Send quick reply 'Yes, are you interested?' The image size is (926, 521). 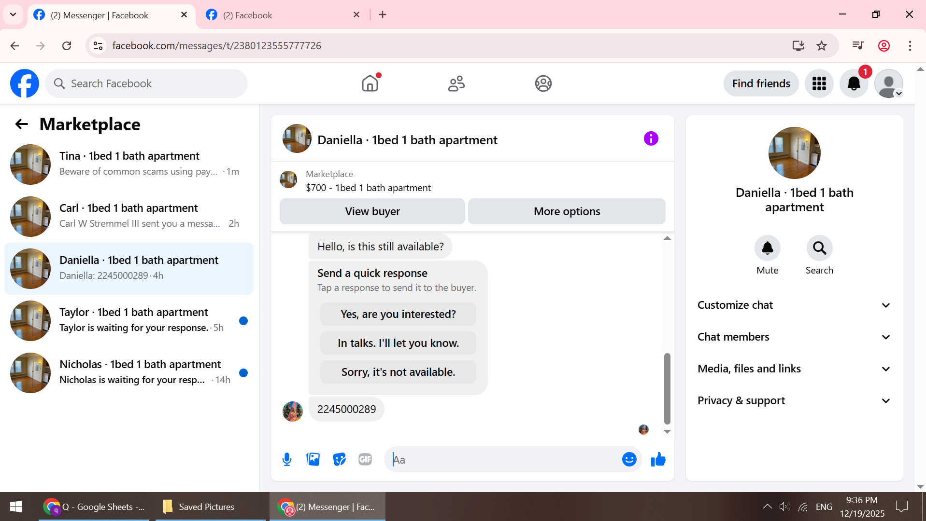[x=398, y=314]
